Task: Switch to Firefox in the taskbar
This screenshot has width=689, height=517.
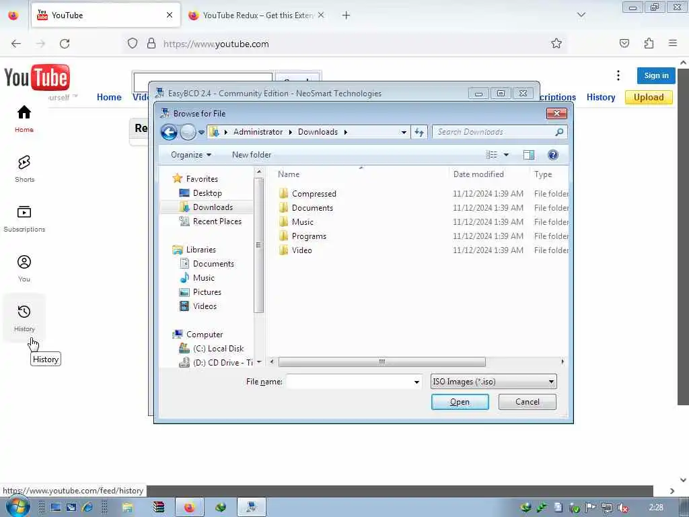Action: [189, 508]
